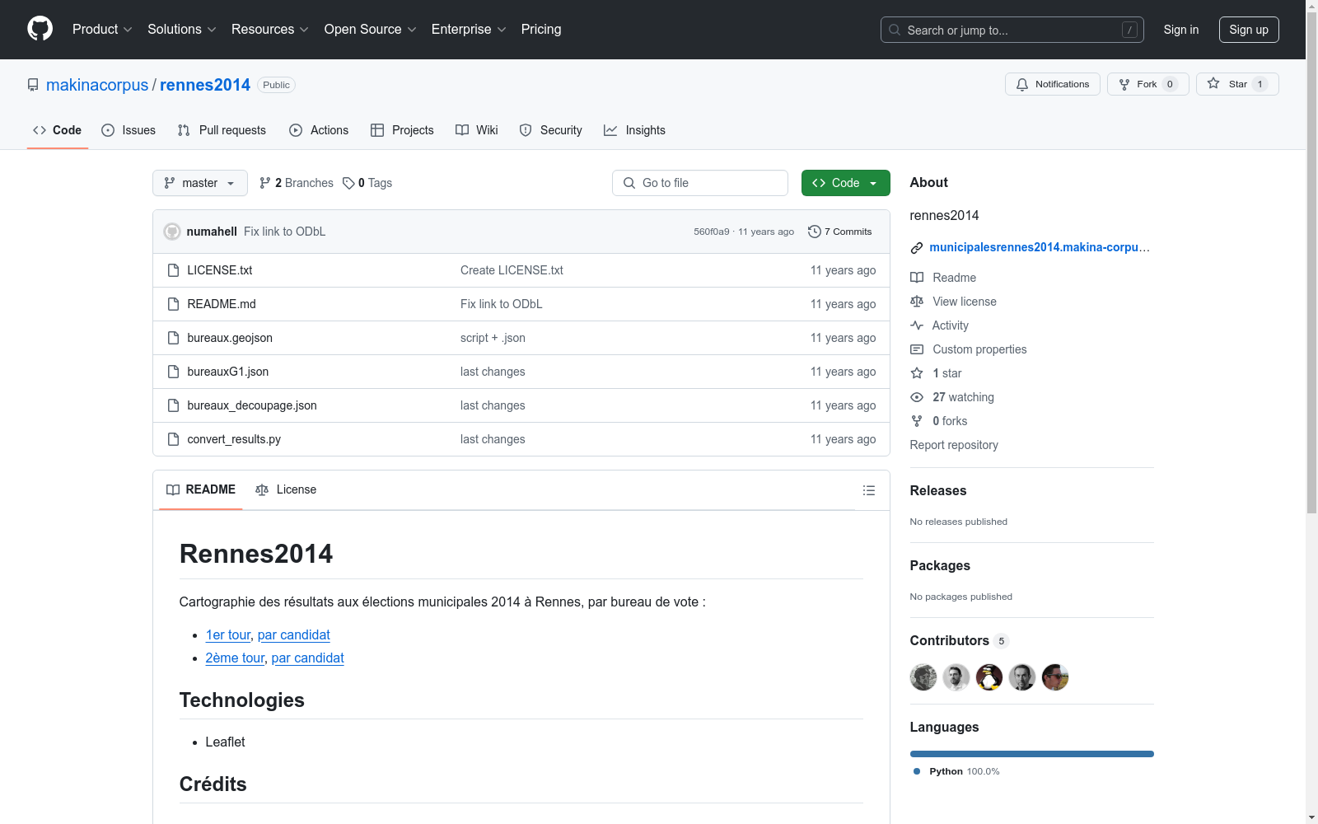The height and width of the screenshot is (824, 1318).
Task: Expand the Enterprise menu
Action: [x=469, y=29]
